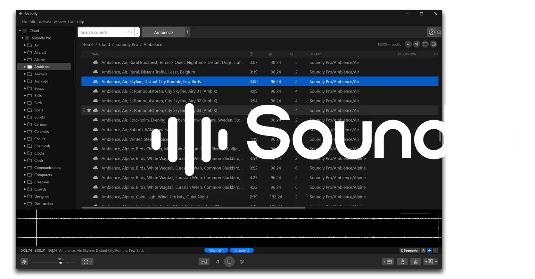Click the magnifier search icon beside results count

(408, 44)
